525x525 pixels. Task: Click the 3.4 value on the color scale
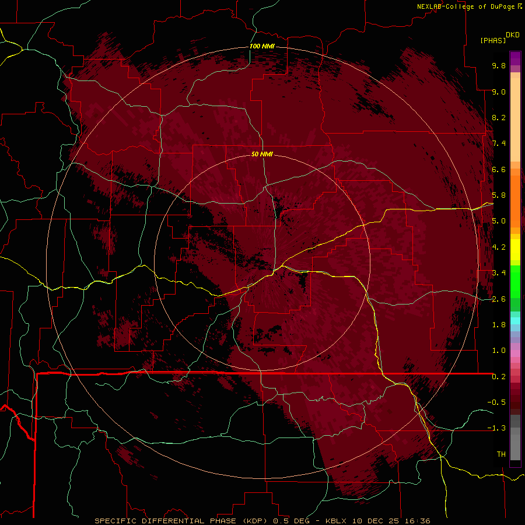point(499,273)
